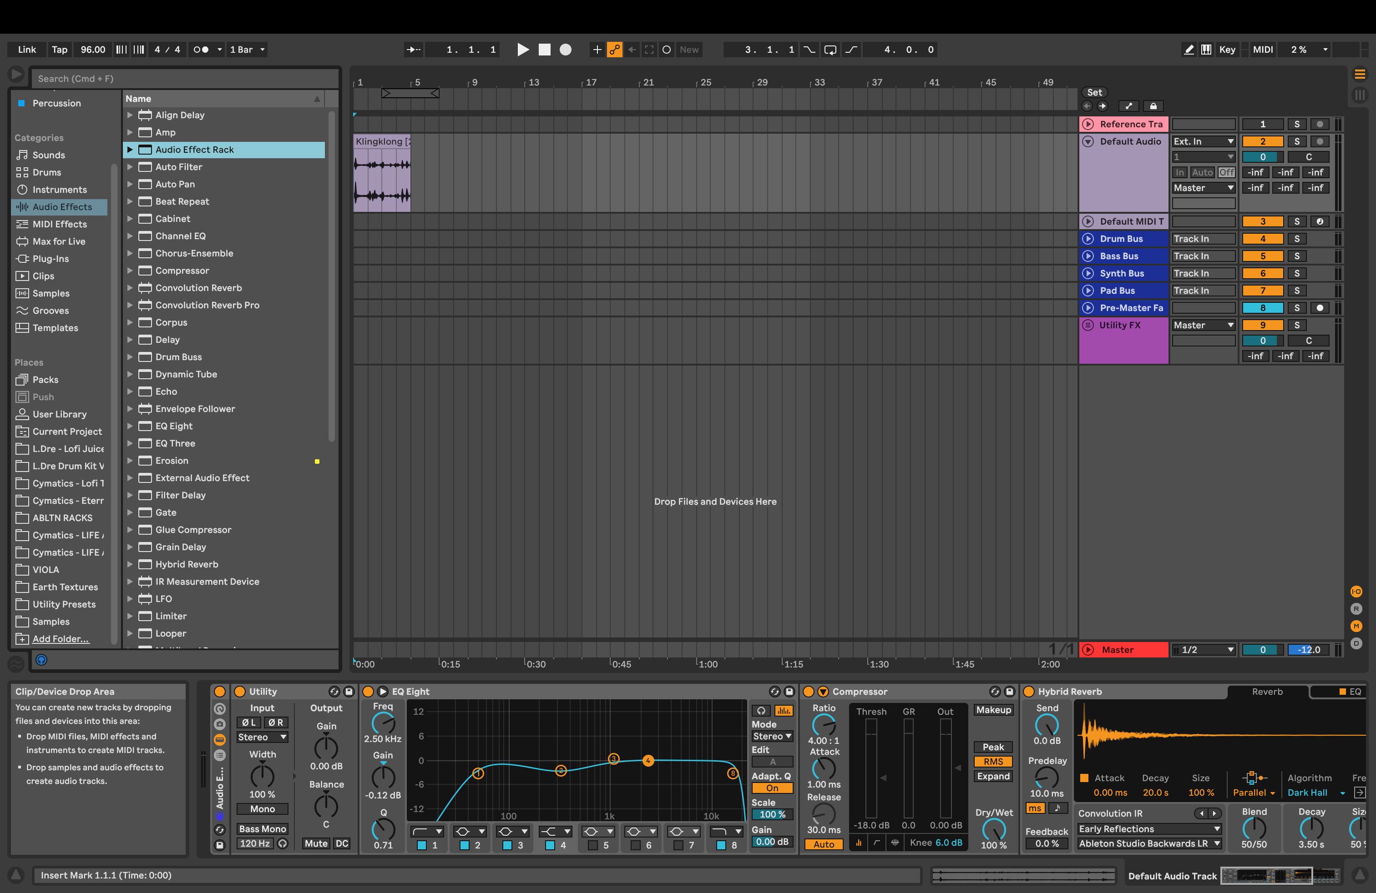This screenshot has width=1376, height=893.
Task: Click the Key mapping mode button in the menu bar
Action: pos(1227,50)
